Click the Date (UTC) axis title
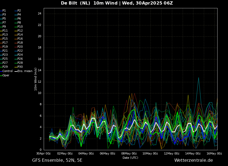This screenshot has height=166, width=228. tap(130, 158)
